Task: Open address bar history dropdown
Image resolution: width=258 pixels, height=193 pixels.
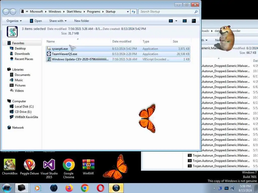Action: coord(128,12)
